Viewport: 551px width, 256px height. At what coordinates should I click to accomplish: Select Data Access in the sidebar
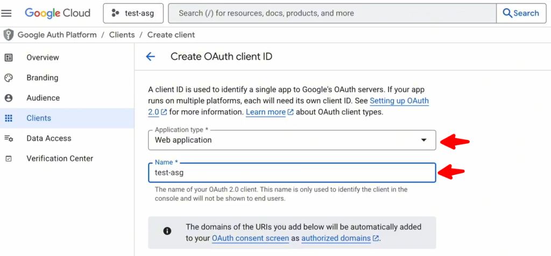(48, 138)
